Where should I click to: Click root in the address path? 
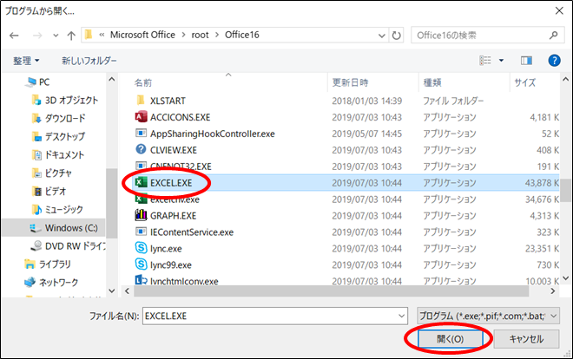pos(200,35)
